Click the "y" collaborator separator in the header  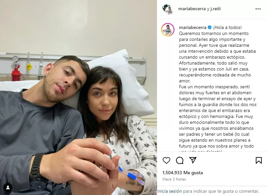click(x=208, y=9)
